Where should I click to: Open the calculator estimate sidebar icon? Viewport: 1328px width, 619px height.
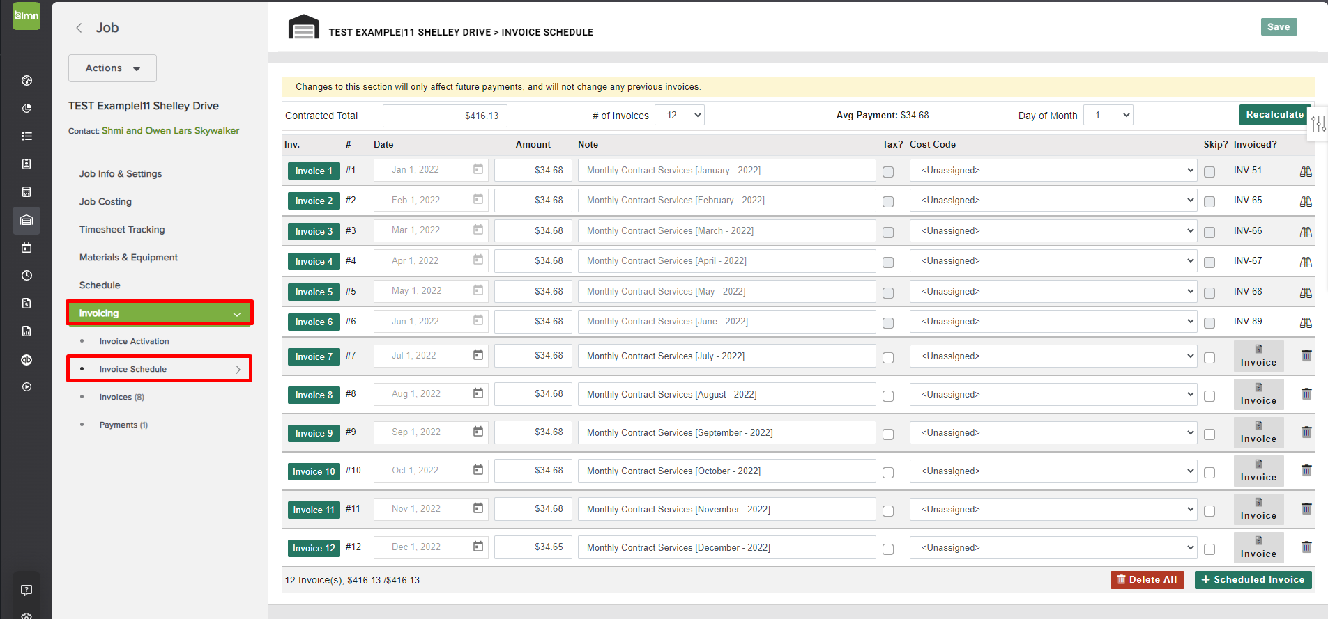click(x=26, y=192)
